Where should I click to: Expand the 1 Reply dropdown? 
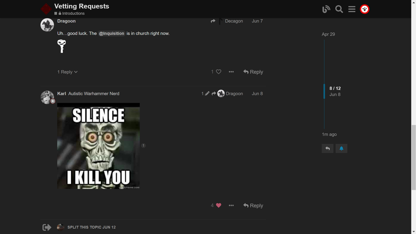pyautogui.click(x=67, y=72)
